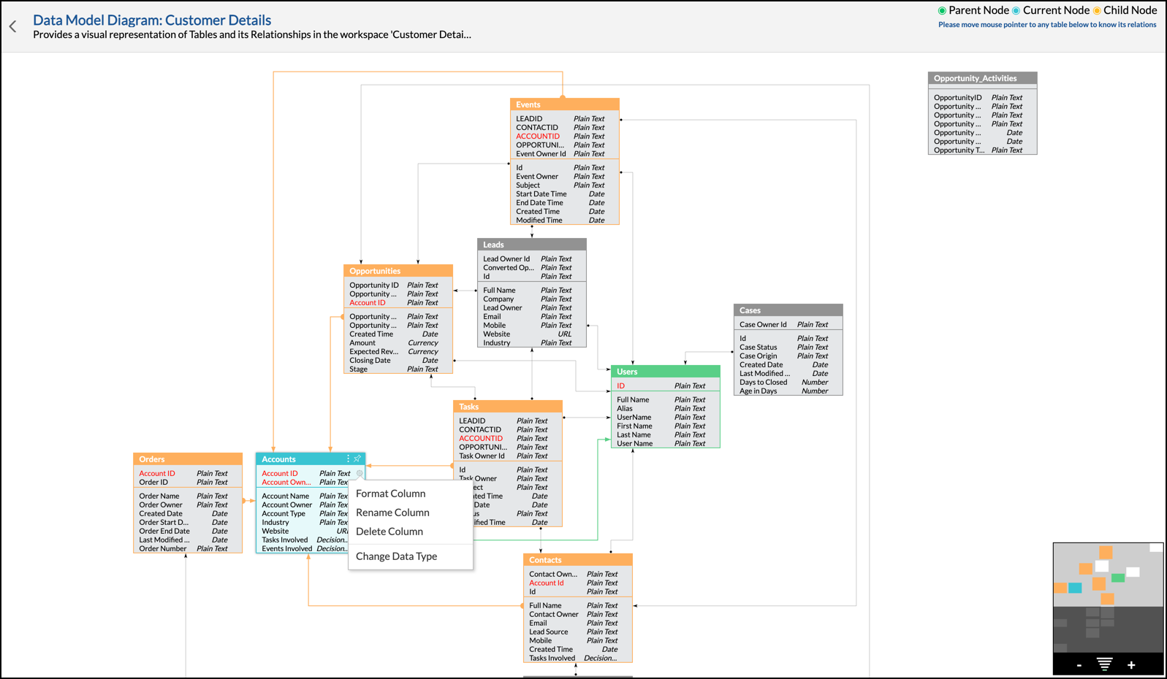Zoom out using the minus button in minimap
This screenshot has width=1167, height=679.
click(1079, 664)
